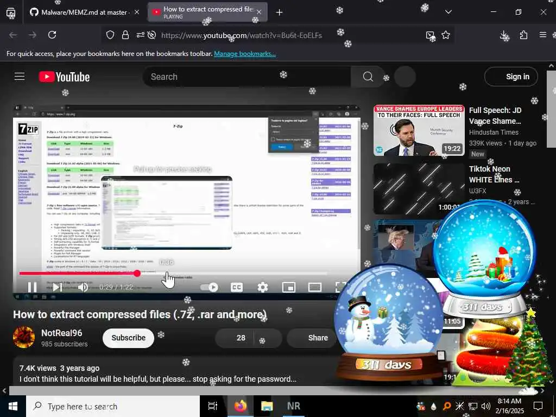The image size is (556, 417).
Task: Open Firefox downloads arrow icon
Action: 503,35
